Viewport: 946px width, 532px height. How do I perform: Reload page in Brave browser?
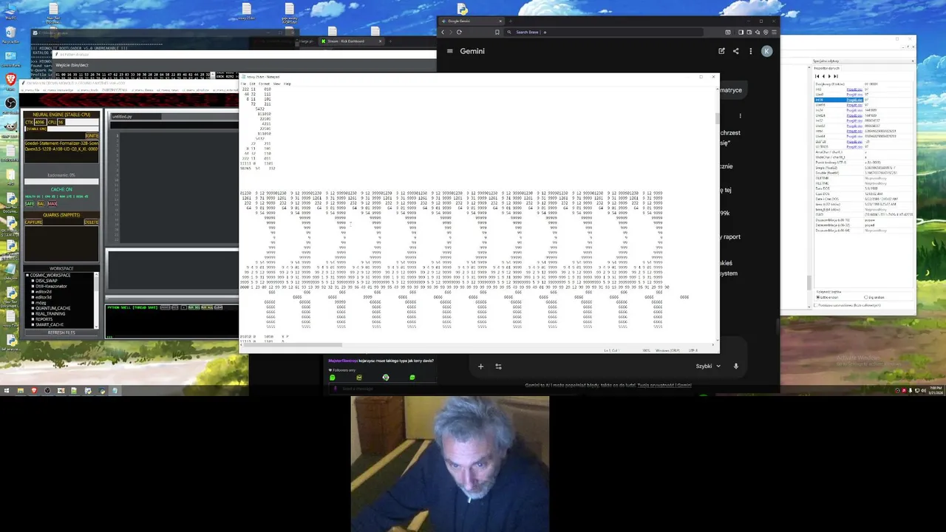click(459, 32)
